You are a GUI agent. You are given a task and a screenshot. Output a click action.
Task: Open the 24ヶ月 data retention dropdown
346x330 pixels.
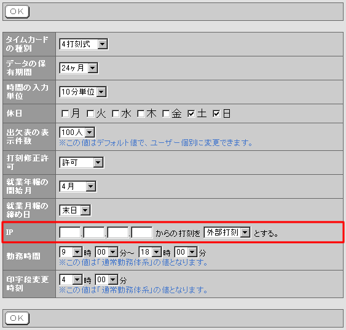pos(79,68)
